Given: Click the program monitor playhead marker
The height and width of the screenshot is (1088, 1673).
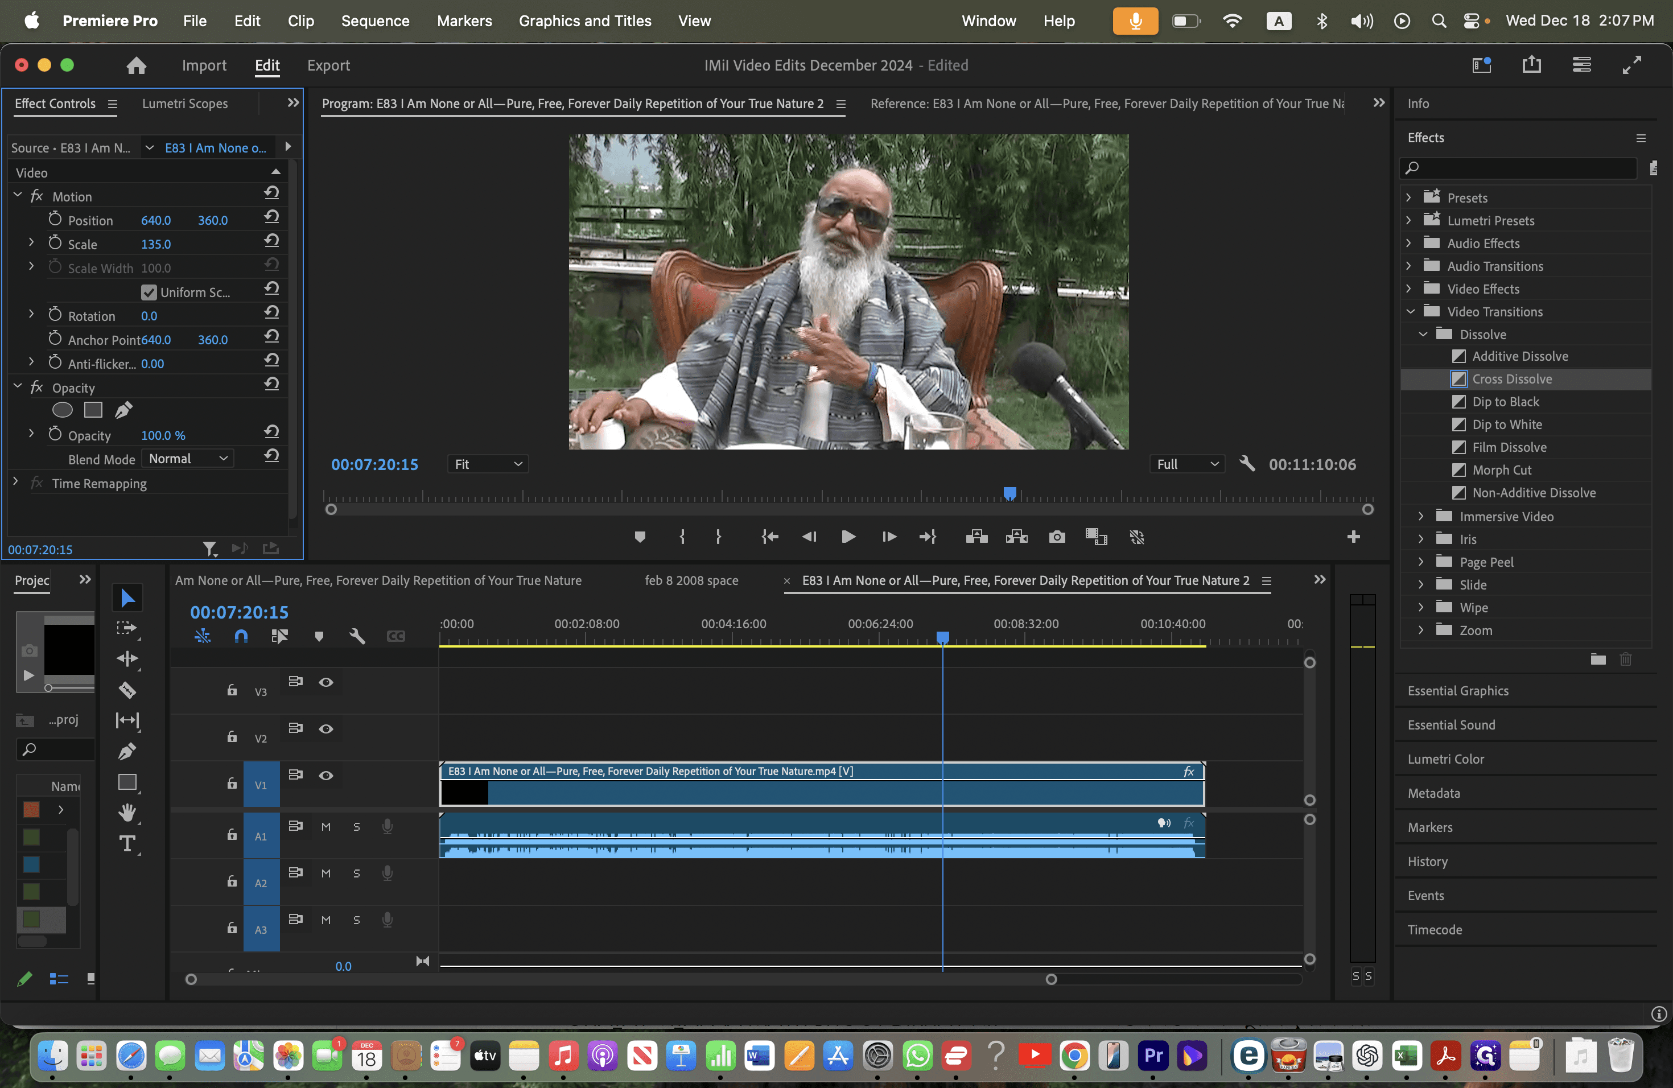Looking at the screenshot, I should click(1009, 493).
